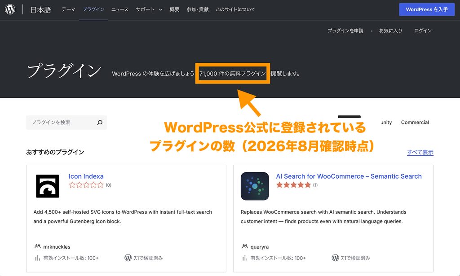Click queryra author name
This screenshot has height=276, width=460.
[x=260, y=247]
